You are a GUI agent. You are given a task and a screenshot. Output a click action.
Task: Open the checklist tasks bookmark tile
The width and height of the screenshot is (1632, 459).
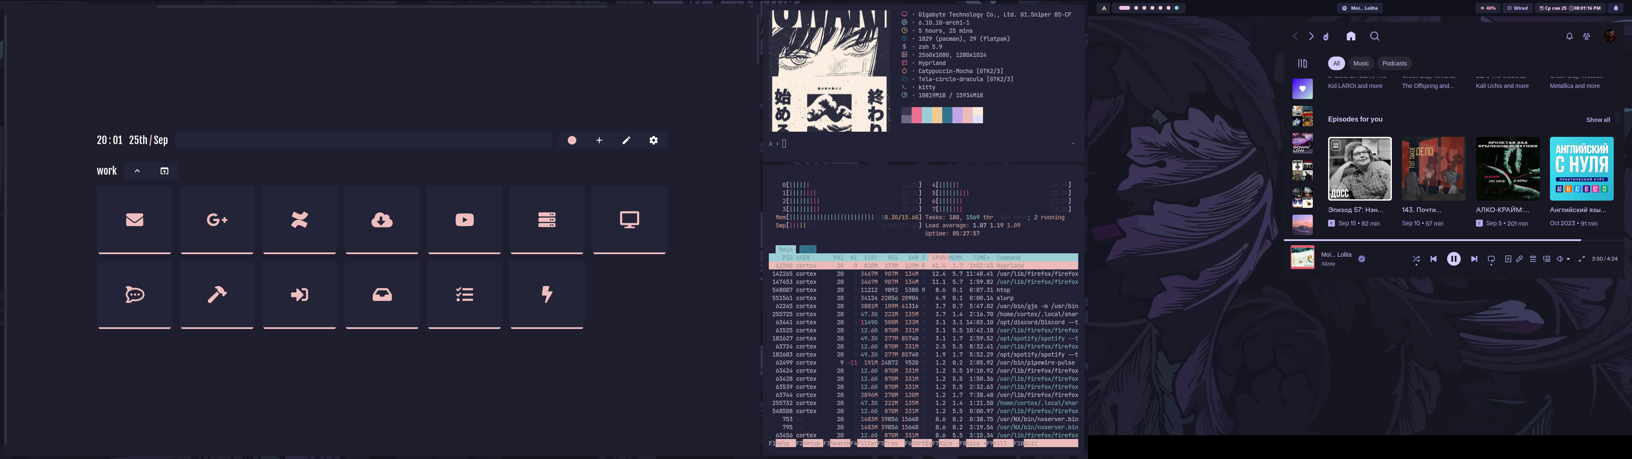465,295
